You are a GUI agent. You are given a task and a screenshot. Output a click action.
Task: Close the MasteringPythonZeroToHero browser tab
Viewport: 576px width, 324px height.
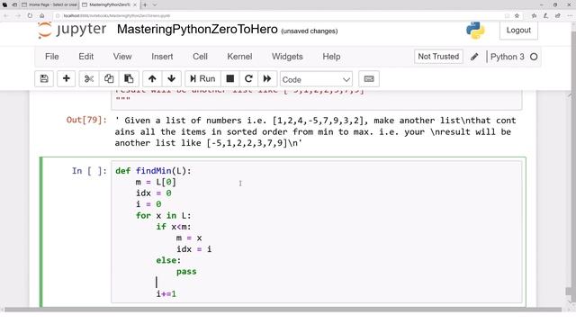(x=134, y=4)
